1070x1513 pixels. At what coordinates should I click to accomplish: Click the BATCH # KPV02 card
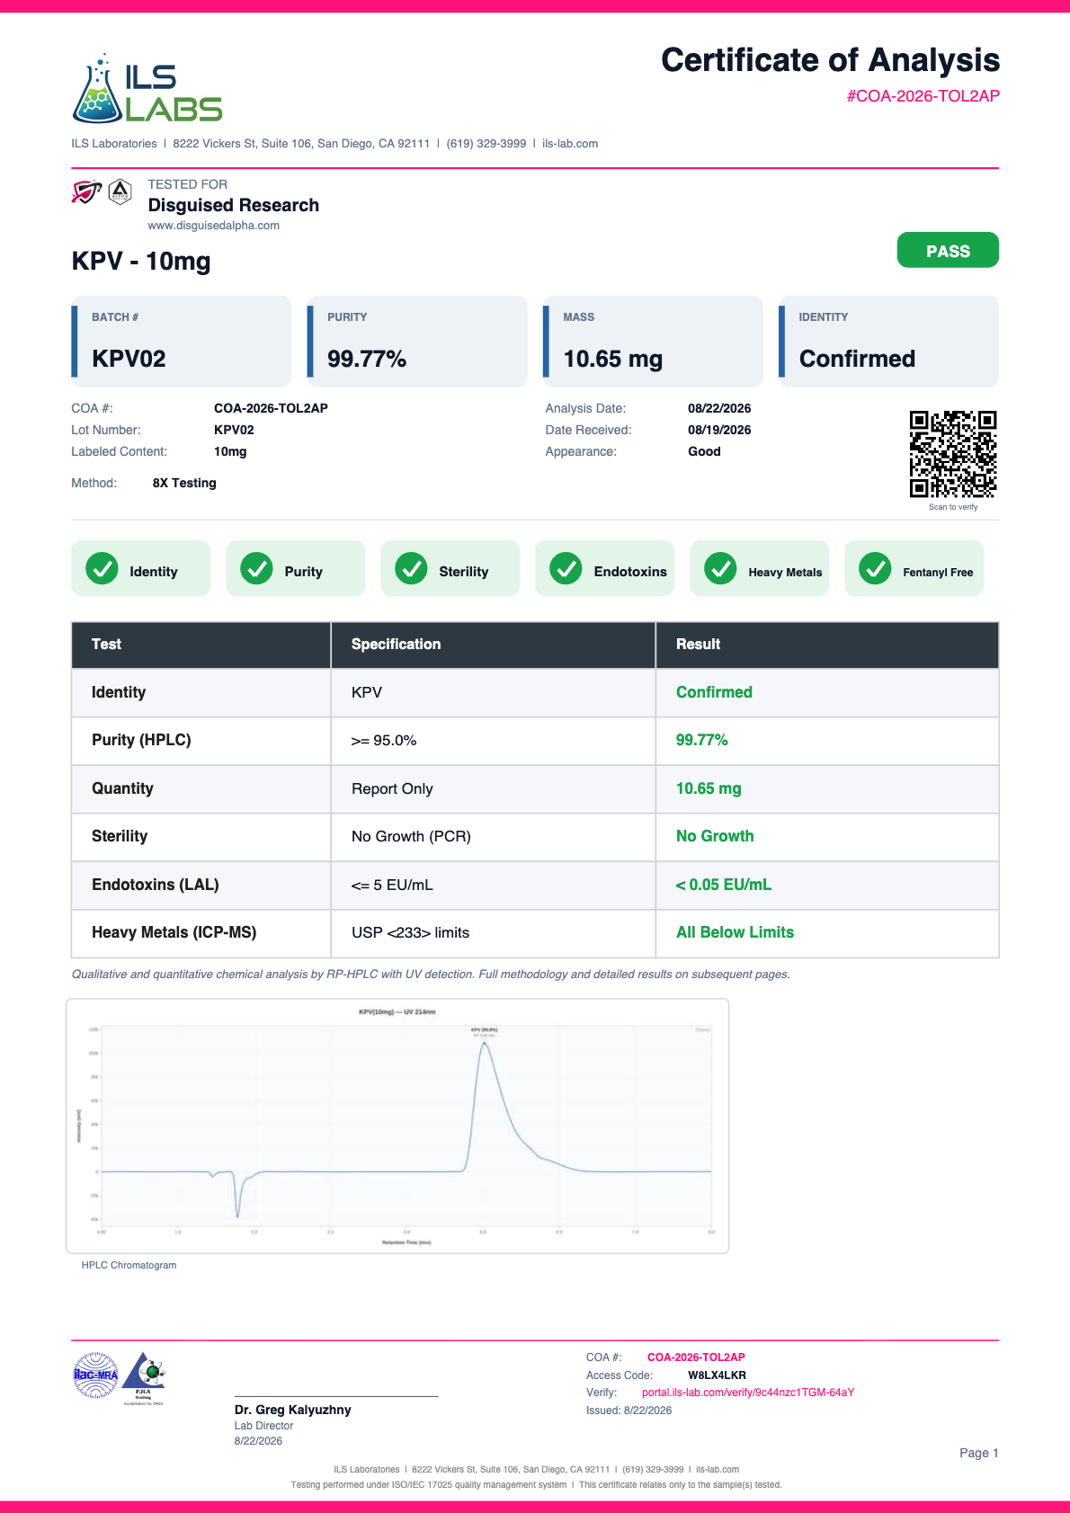point(182,342)
